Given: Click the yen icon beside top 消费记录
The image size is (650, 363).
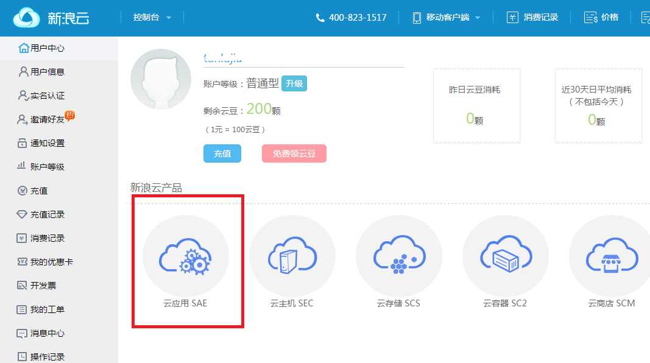Looking at the screenshot, I should point(512,18).
